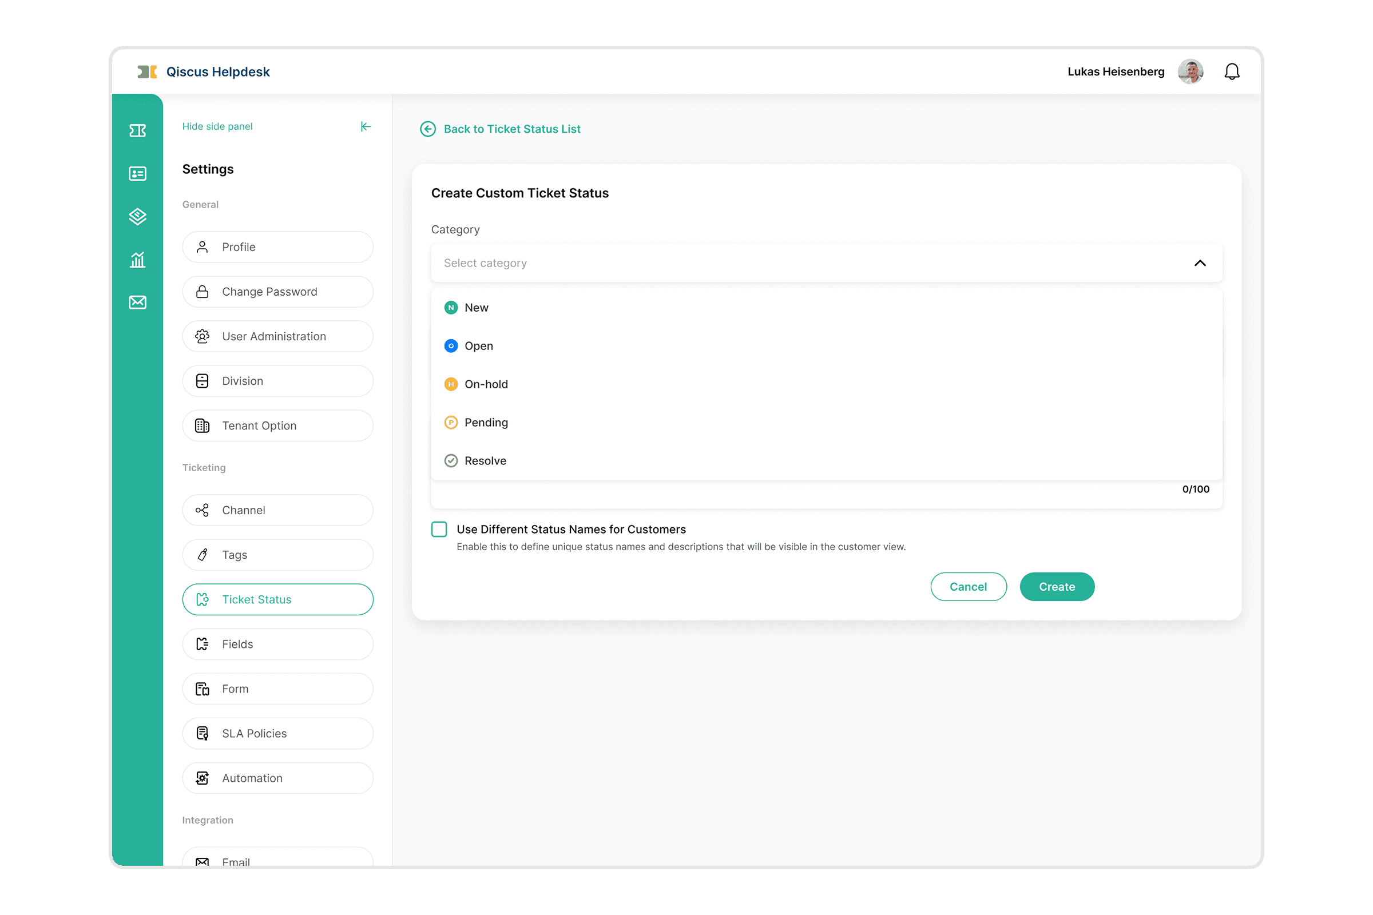Image resolution: width=1373 pixels, height=915 pixels.
Task: Click the mail icon in left rail
Action: click(137, 303)
